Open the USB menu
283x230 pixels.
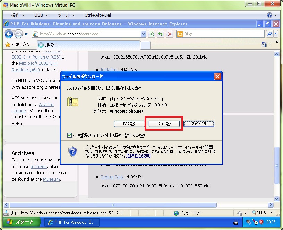tap(41, 15)
